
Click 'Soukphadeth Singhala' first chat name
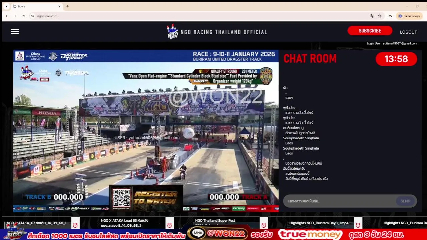pyautogui.click(x=301, y=138)
